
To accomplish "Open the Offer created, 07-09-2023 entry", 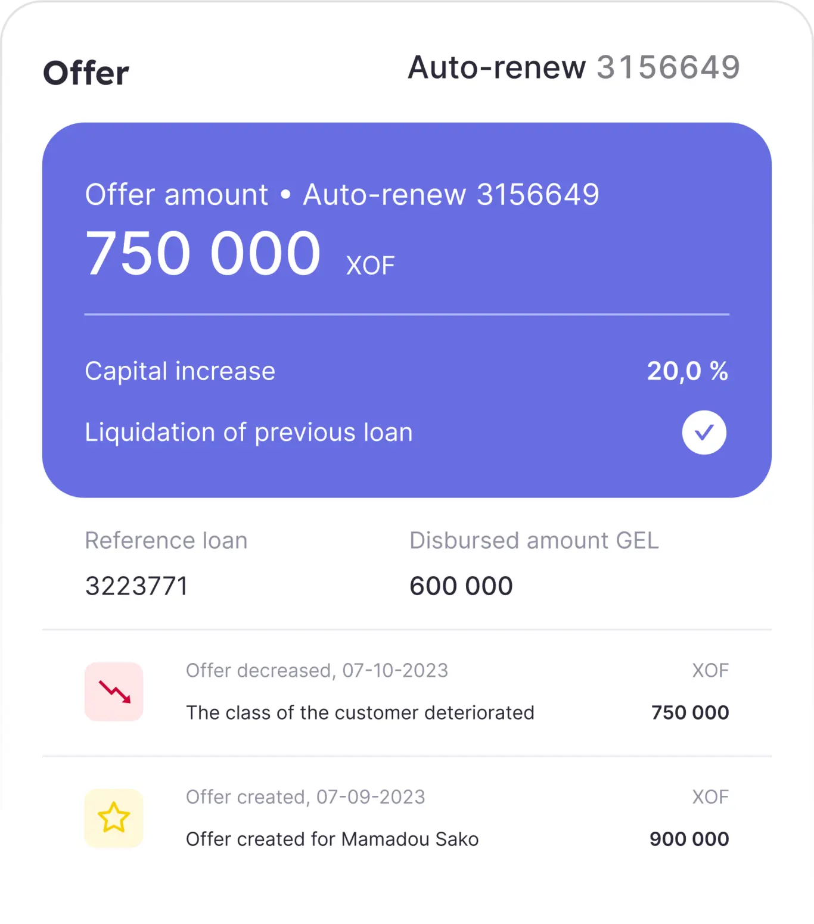I will tap(407, 819).
